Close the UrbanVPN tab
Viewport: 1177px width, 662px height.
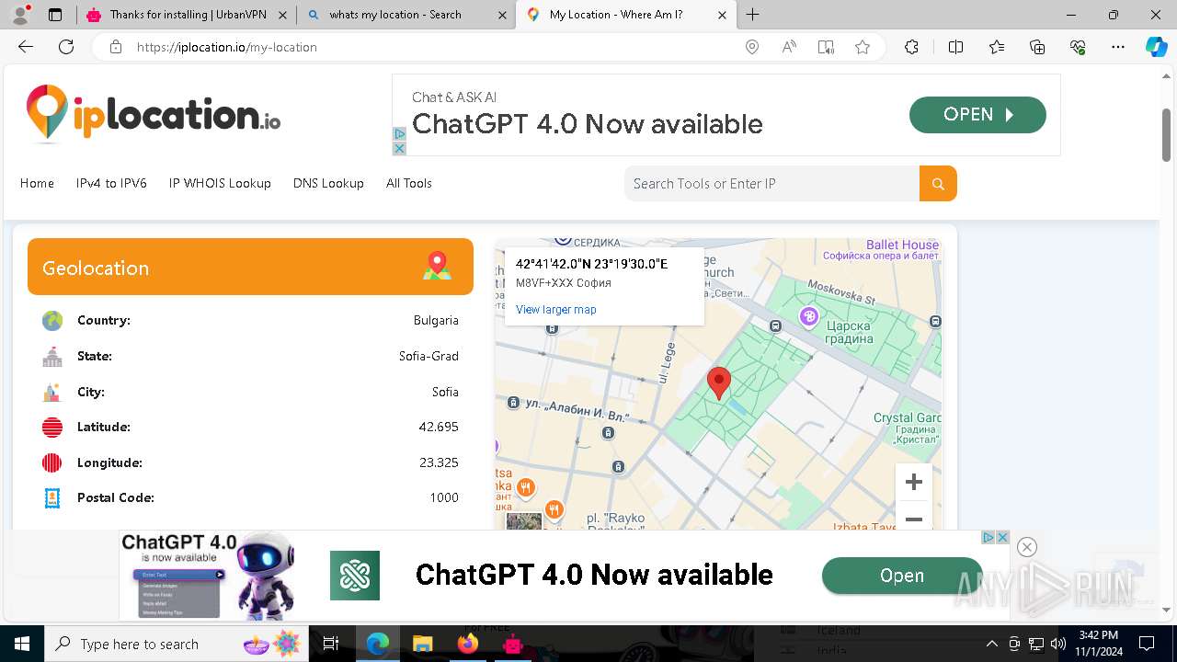tap(282, 15)
